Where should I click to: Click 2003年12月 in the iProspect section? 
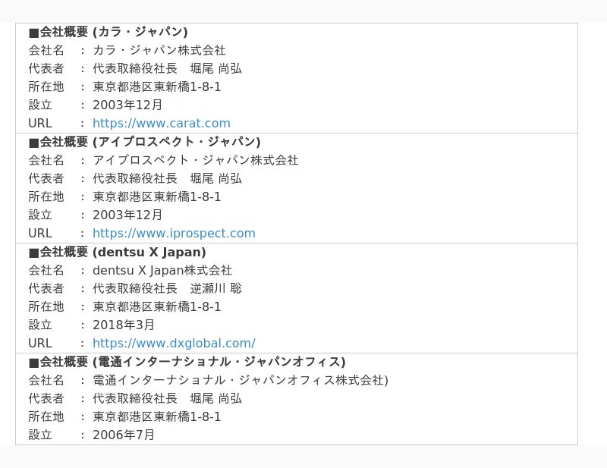click(127, 215)
